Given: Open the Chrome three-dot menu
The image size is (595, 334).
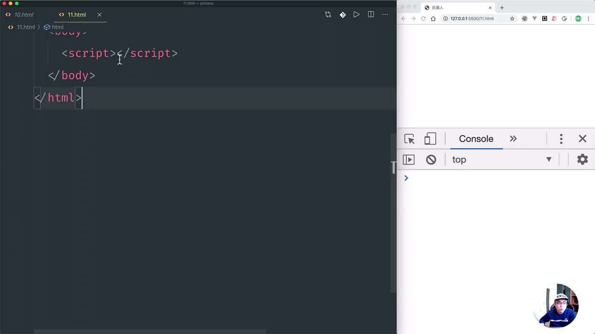Looking at the screenshot, I should pyautogui.click(x=588, y=19).
